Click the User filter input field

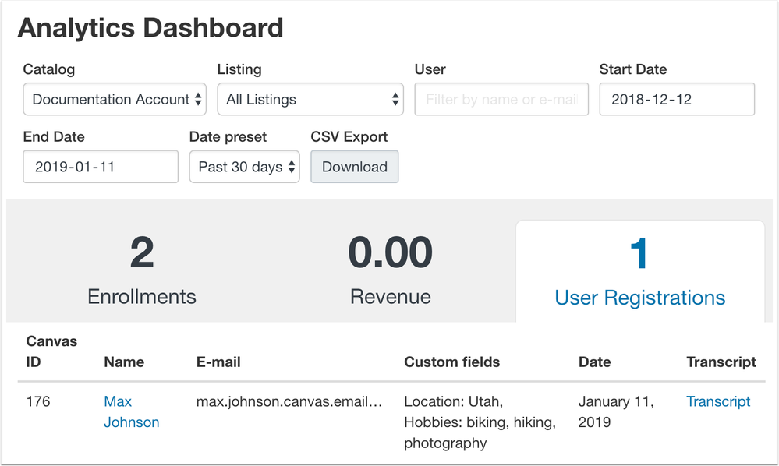tap(501, 99)
